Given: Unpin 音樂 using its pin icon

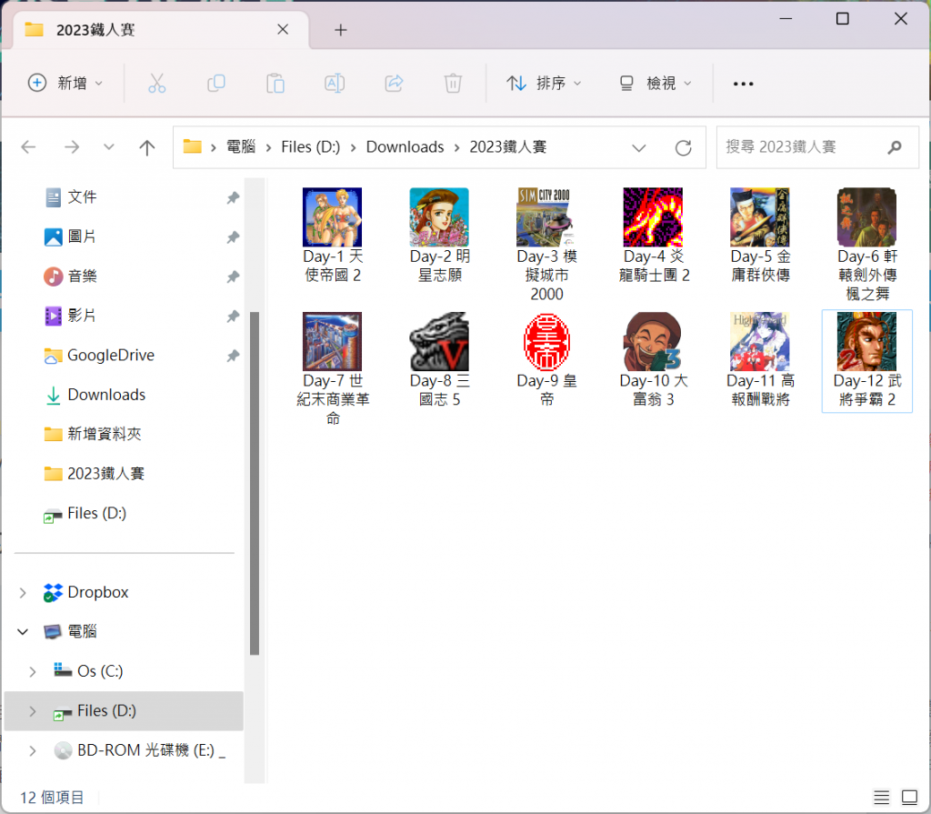Looking at the screenshot, I should (x=233, y=276).
